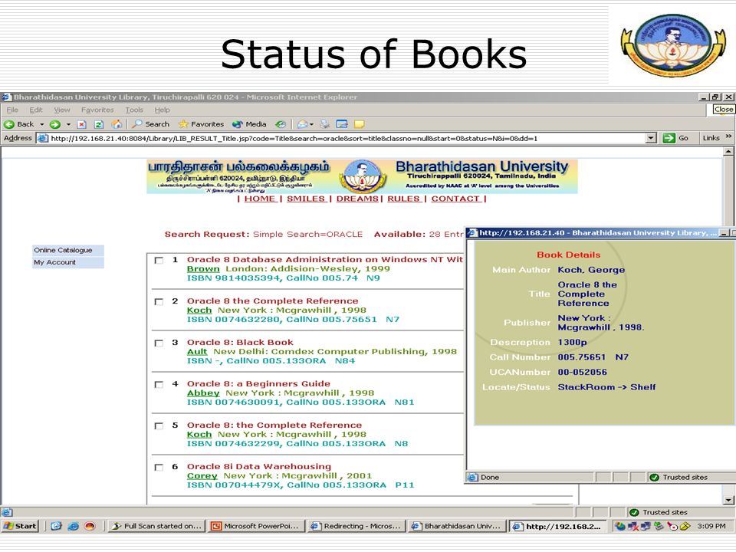This screenshot has width=736, height=552.
Task: Open title Oracle 8: a Beginners Guide
Action: click(x=258, y=383)
